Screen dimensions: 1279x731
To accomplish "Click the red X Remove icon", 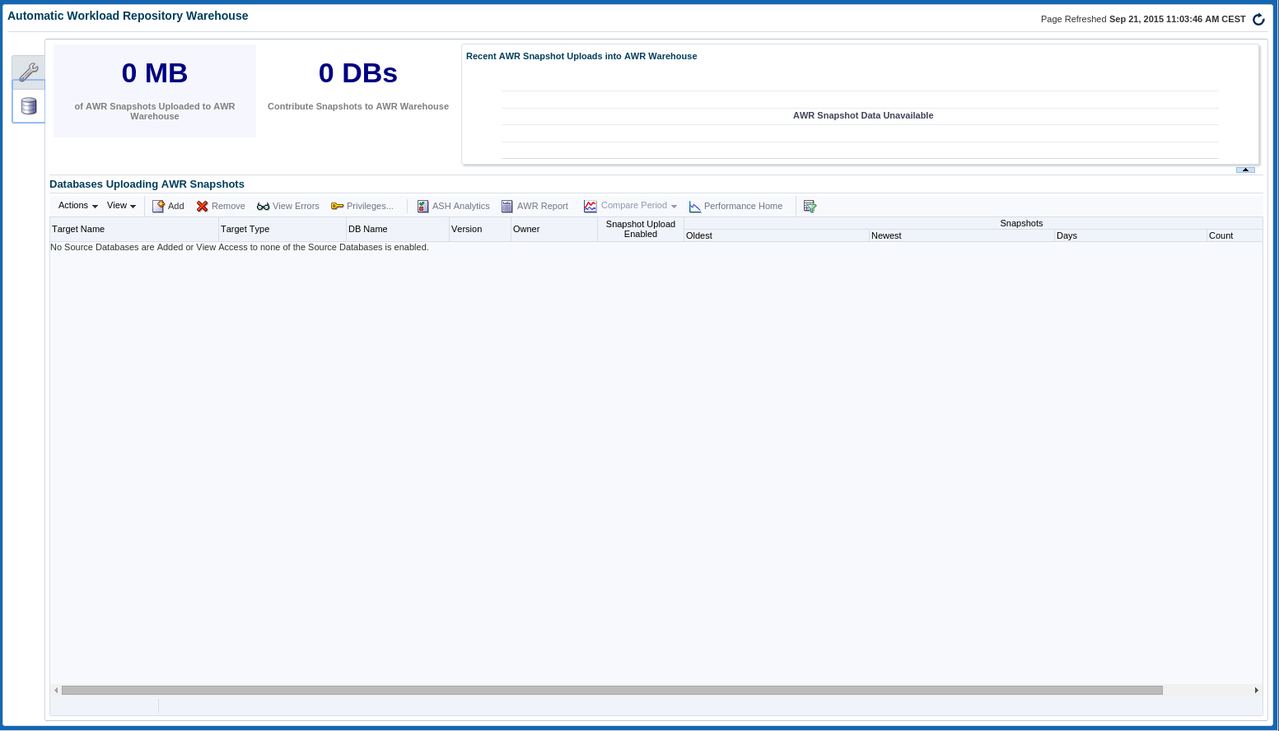I will [x=202, y=206].
